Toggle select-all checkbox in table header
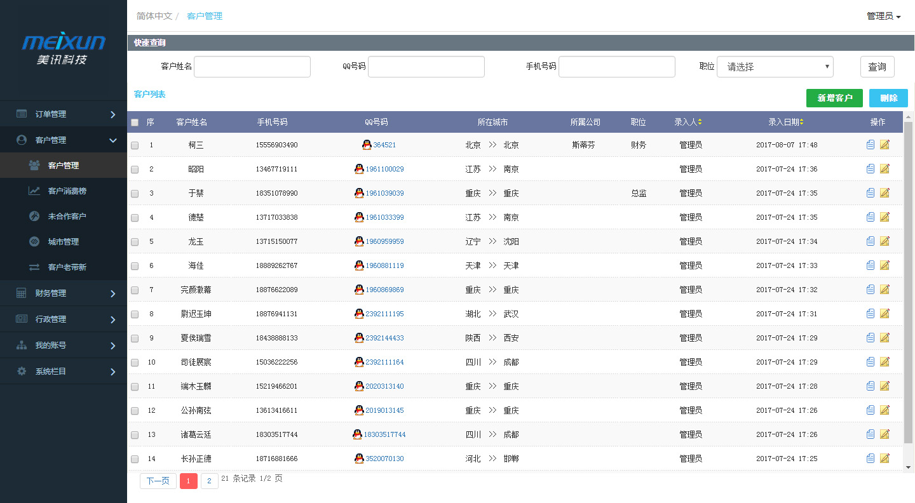 click(135, 123)
